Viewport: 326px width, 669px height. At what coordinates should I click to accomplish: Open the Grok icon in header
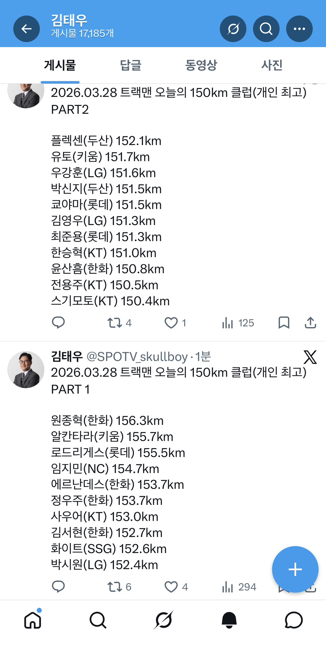(233, 29)
